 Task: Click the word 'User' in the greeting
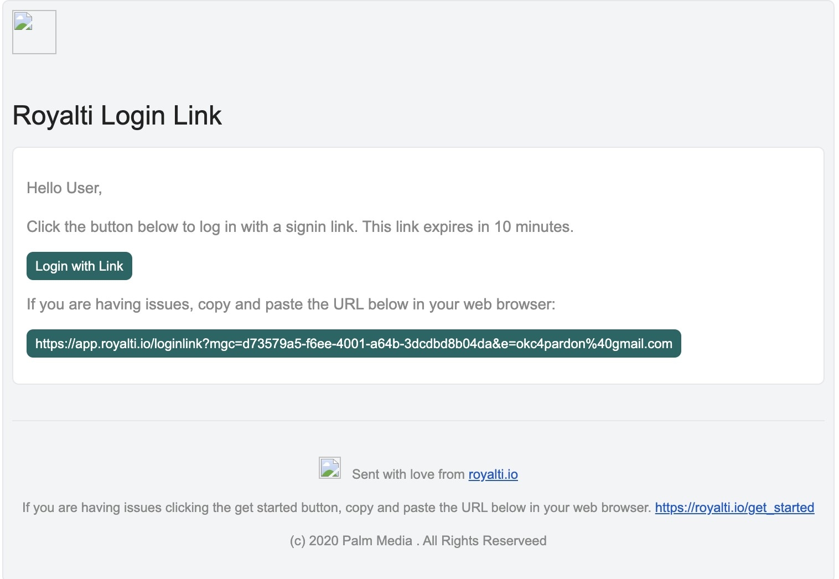point(82,188)
